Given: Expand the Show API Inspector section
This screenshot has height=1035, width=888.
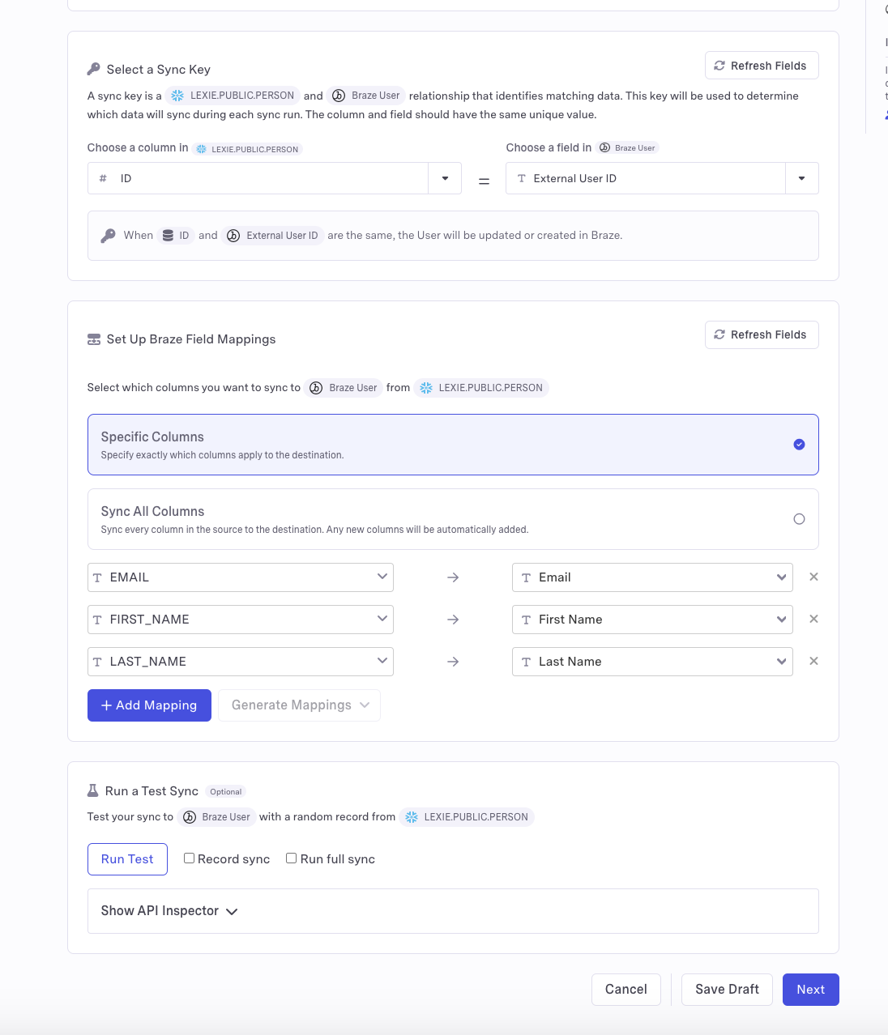Looking at the screenshot, I should (169, 911).
